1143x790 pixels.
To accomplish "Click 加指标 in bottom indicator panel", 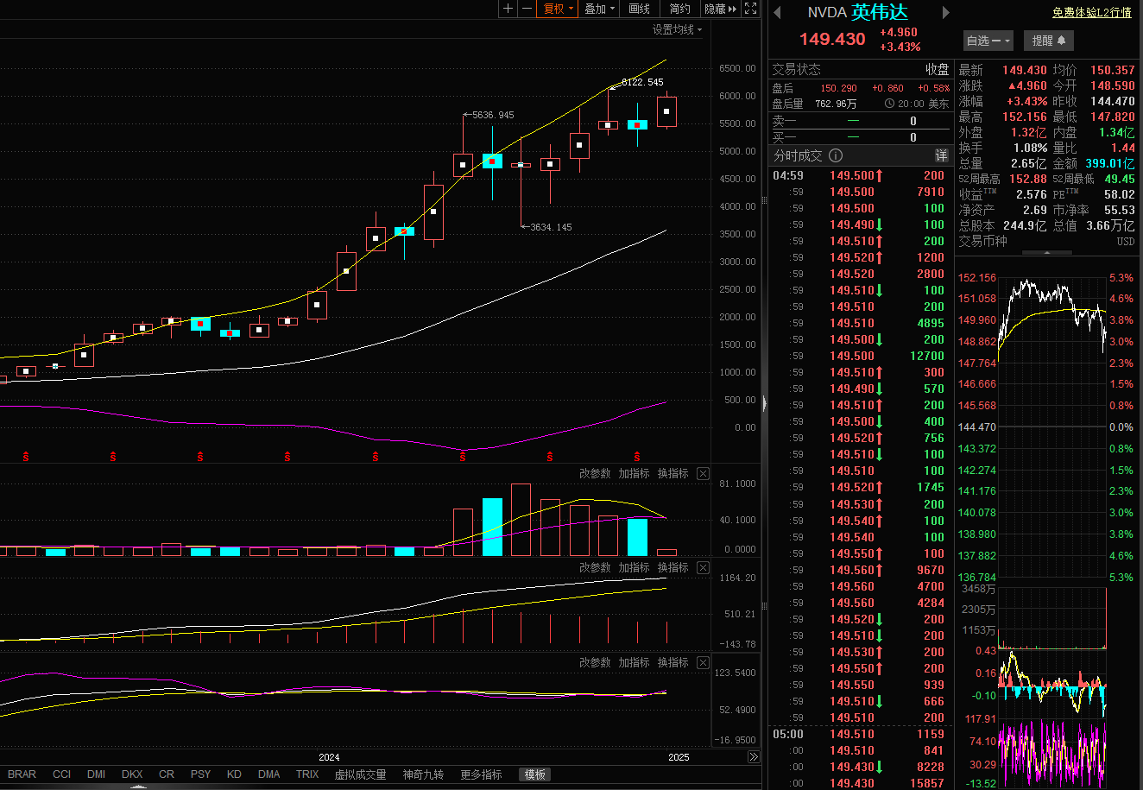I will click(x=634, y=662).
